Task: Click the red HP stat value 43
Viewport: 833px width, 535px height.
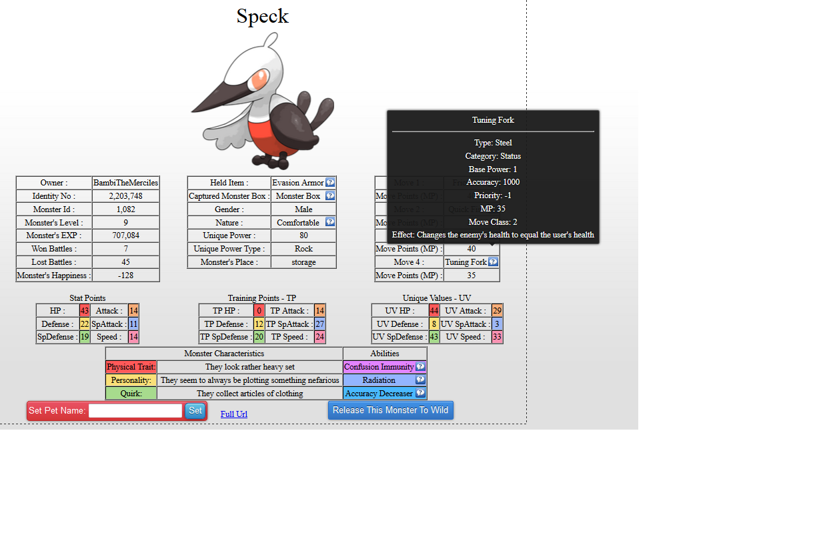Action: pos(84,311)
